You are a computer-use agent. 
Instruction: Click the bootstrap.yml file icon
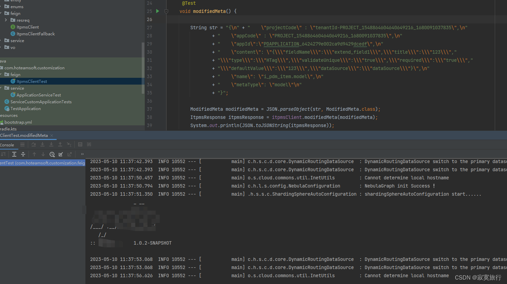point(2,122)
